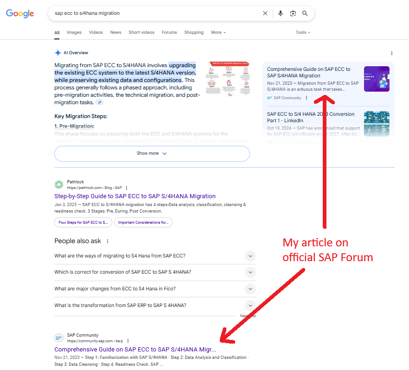Click purple thumbnail of SAP Community source card
The height and width of the screenshot is (370, 409).
tap(377, 79)
